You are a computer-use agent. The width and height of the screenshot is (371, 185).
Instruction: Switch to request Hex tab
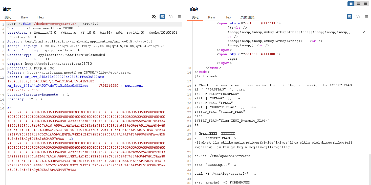coord(41,17)
